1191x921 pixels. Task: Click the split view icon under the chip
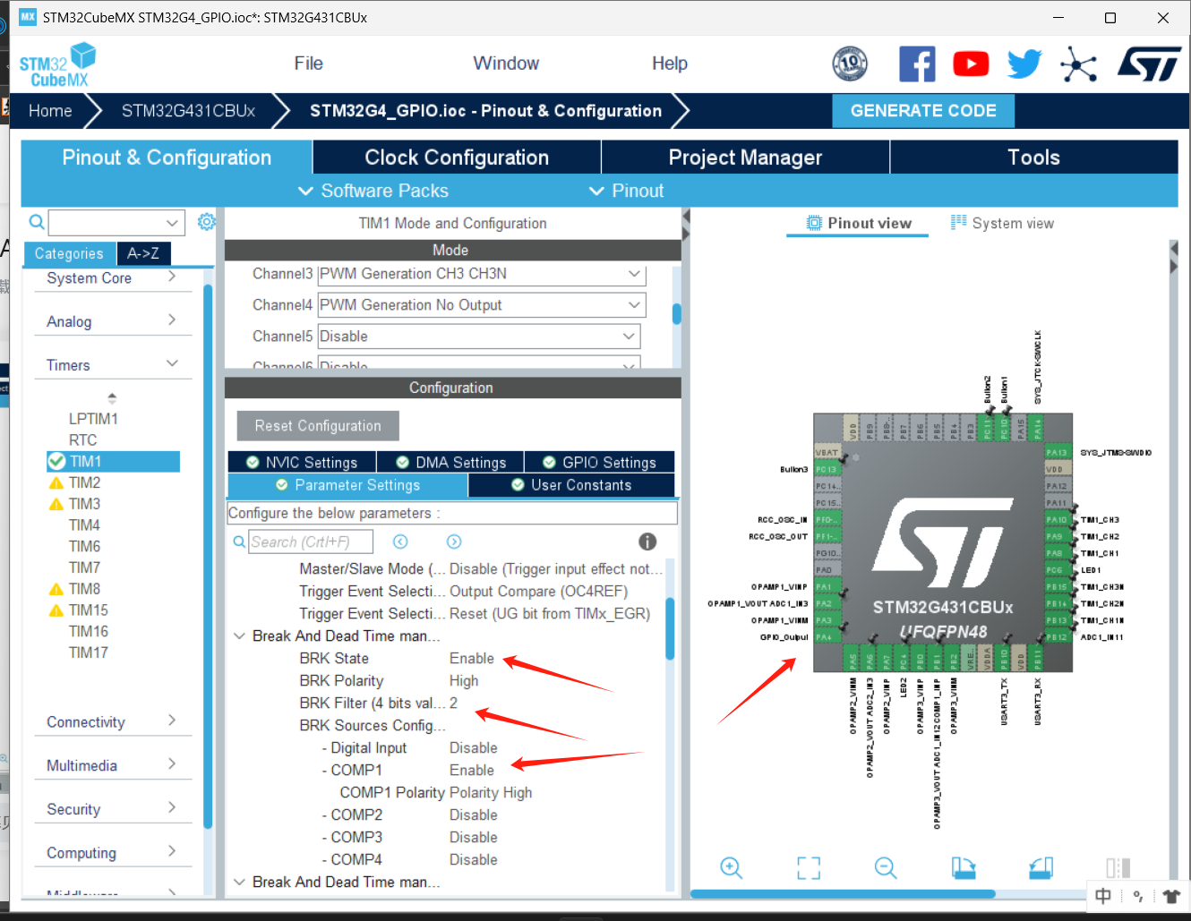1118,867
